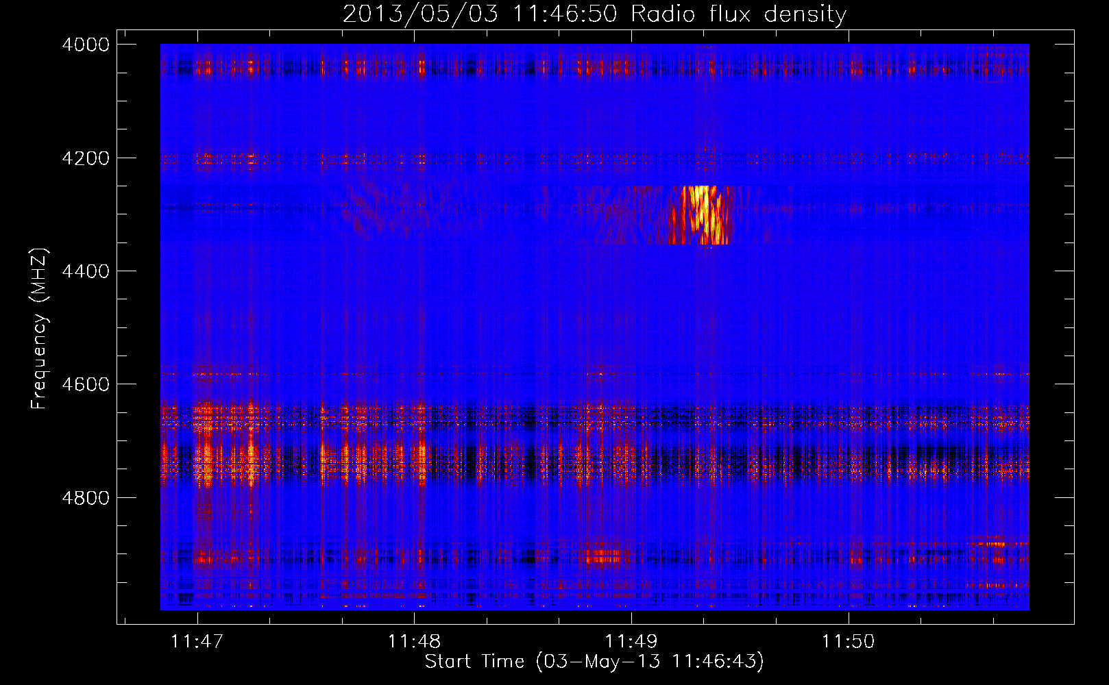Select the 4600 frequency tick label
1109x685 pixels.
pyautogui.click(x=86, y=384)
